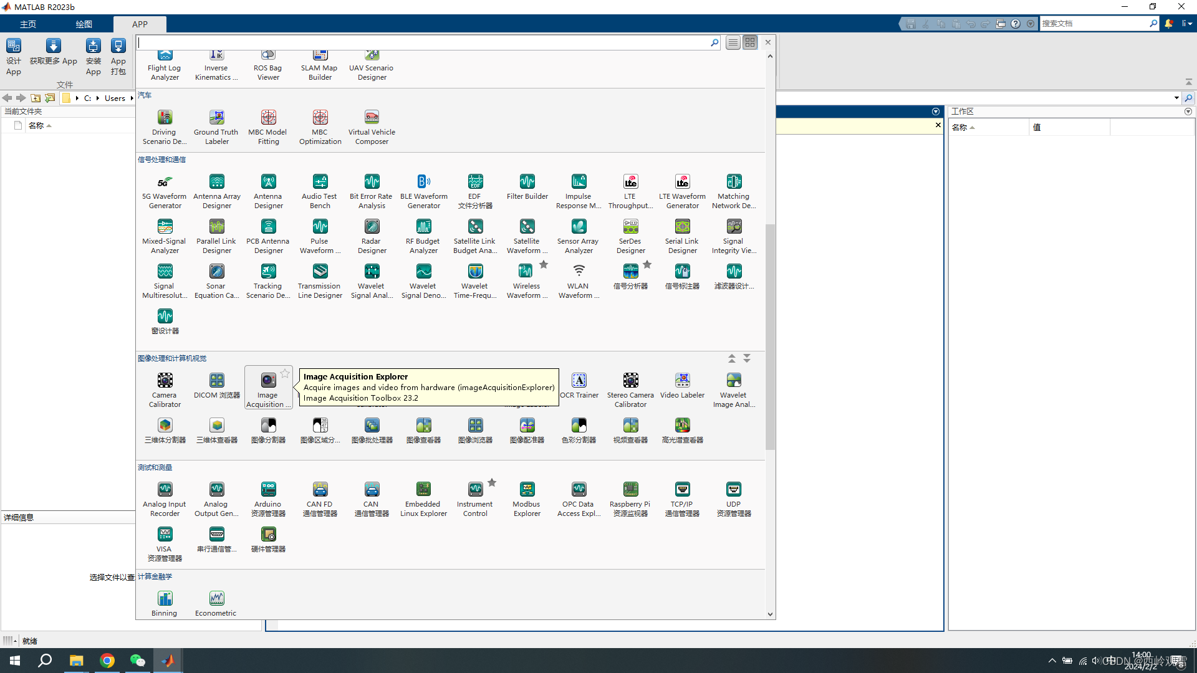Open the Filter Builder app

point(527,186)
